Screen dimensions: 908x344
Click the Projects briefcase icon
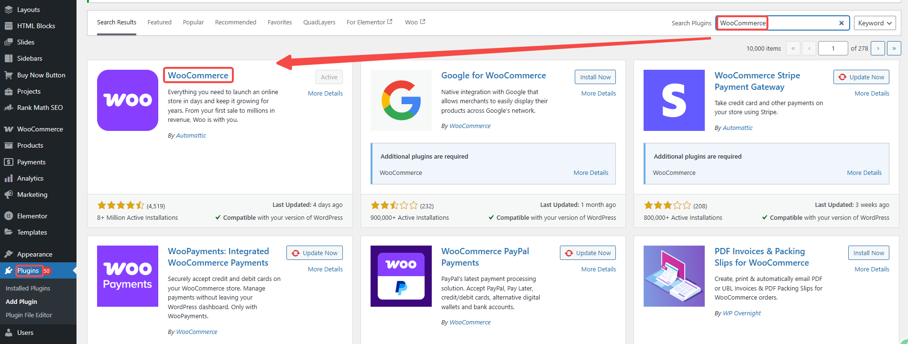9,91
